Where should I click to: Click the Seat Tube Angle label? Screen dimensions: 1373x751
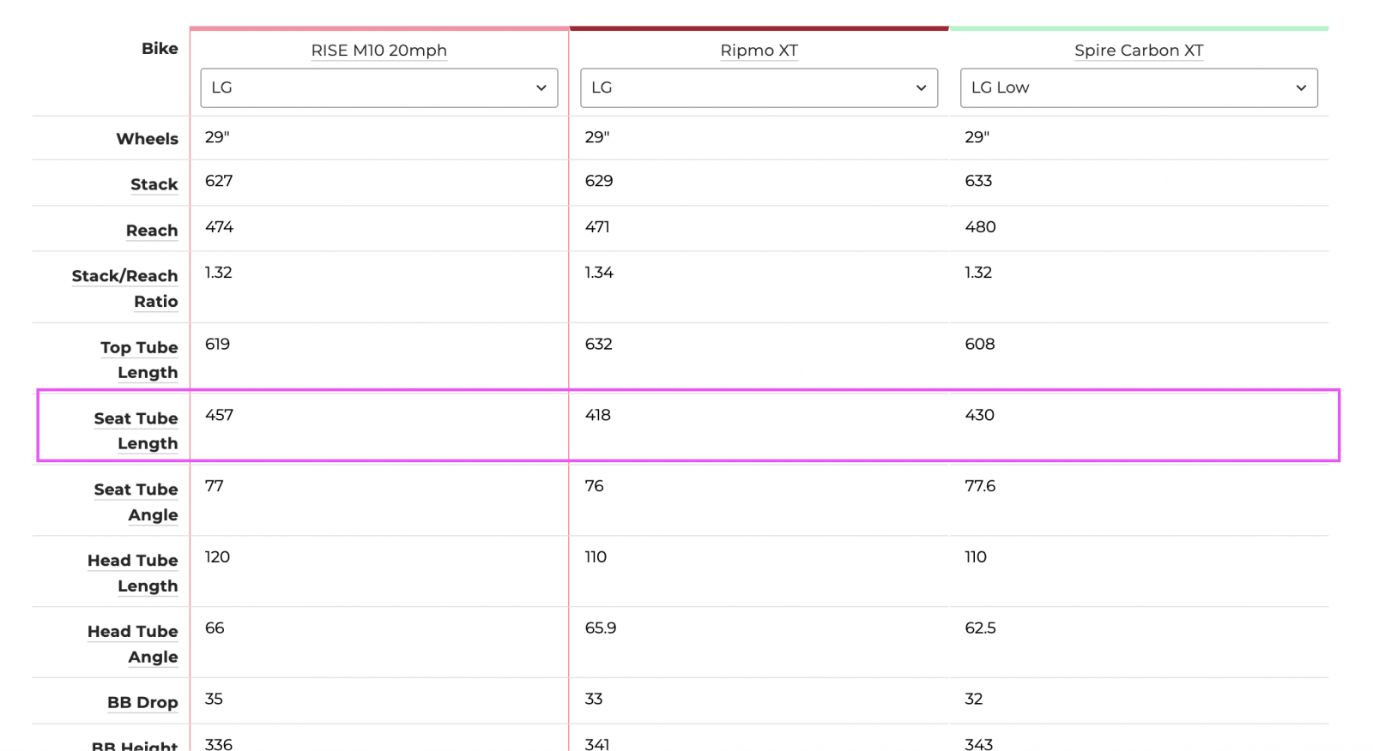[x=136, y=502]
